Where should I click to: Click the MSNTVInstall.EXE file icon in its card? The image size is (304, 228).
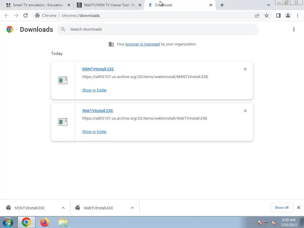click(x=63, y=80)
